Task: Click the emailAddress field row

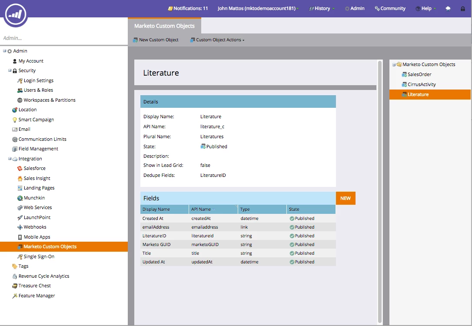Action: click(x=238, y=227)
